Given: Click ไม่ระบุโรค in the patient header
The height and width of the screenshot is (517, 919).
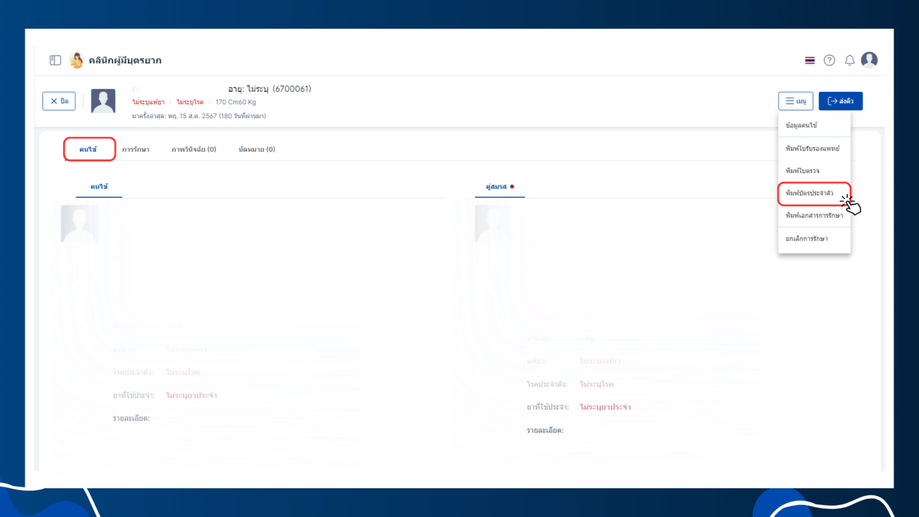Looking at the screenshot, I should point(190,102).
